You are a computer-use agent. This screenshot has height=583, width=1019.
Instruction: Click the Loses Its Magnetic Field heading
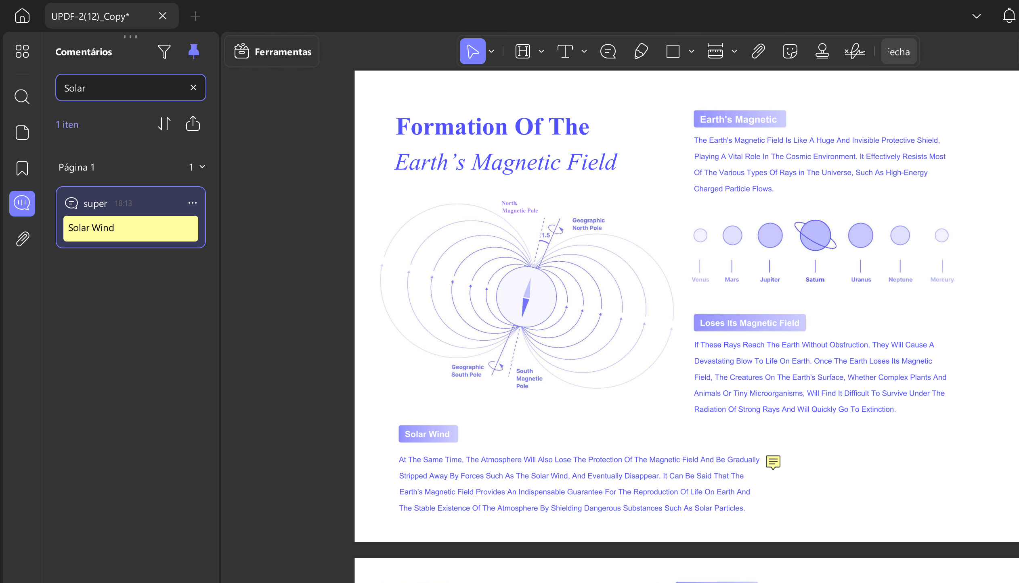coord(750,323)
